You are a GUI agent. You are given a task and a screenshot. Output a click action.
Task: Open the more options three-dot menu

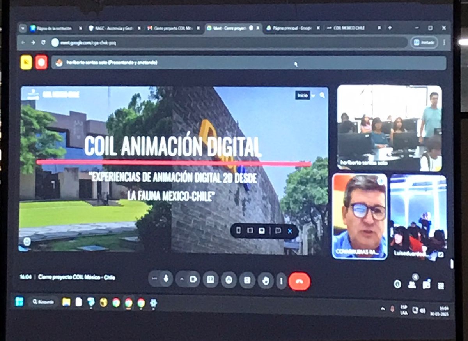pos(281,281)
